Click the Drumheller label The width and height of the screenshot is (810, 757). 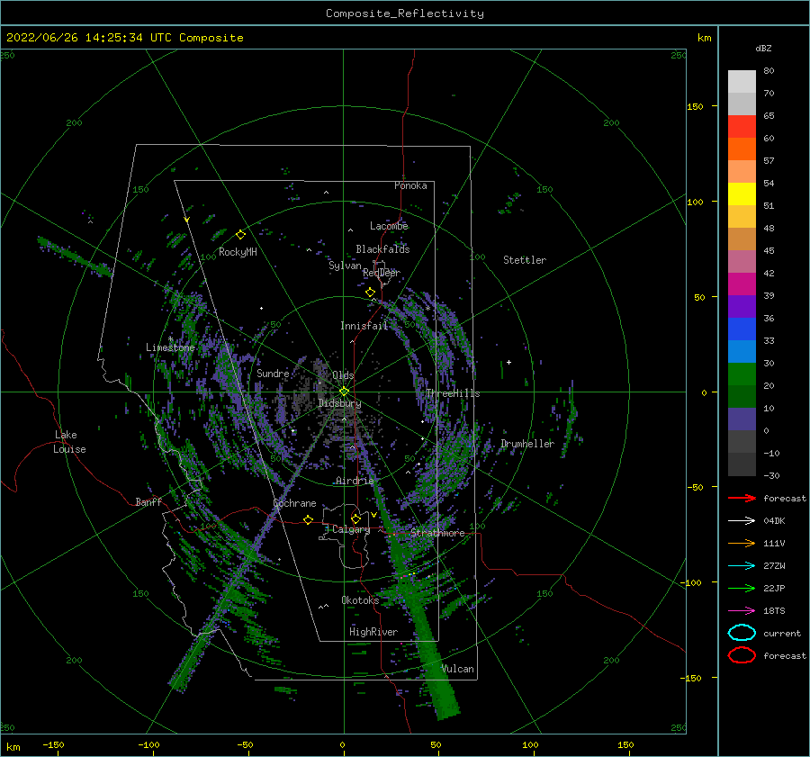click(x=526, y=444)
